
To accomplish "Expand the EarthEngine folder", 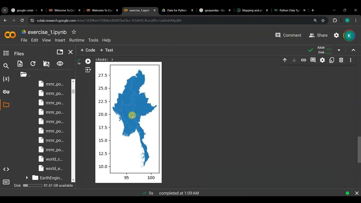I will click(27, 178).
